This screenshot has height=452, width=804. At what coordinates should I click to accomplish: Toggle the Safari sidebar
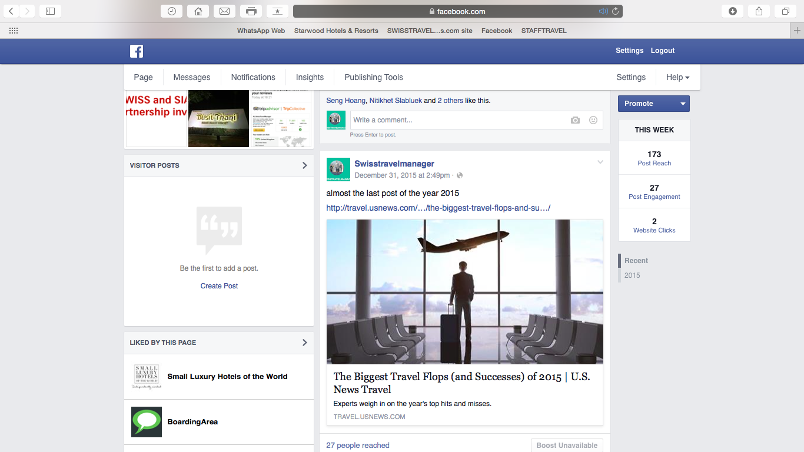(x=50, y=11)
